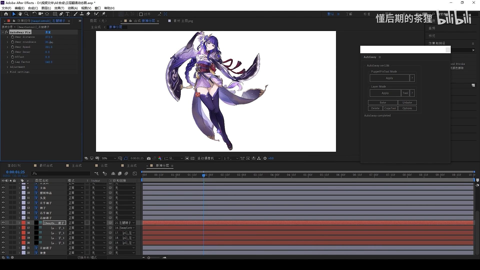Expand layer 15 右腿裙子
480x270 pixels.
tap(19, 218)
